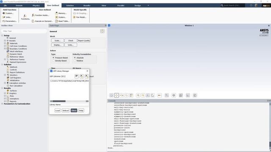This screenshot has width=271, height=152.
Task: Open Read Table dialog
Action: pos(62,21)
